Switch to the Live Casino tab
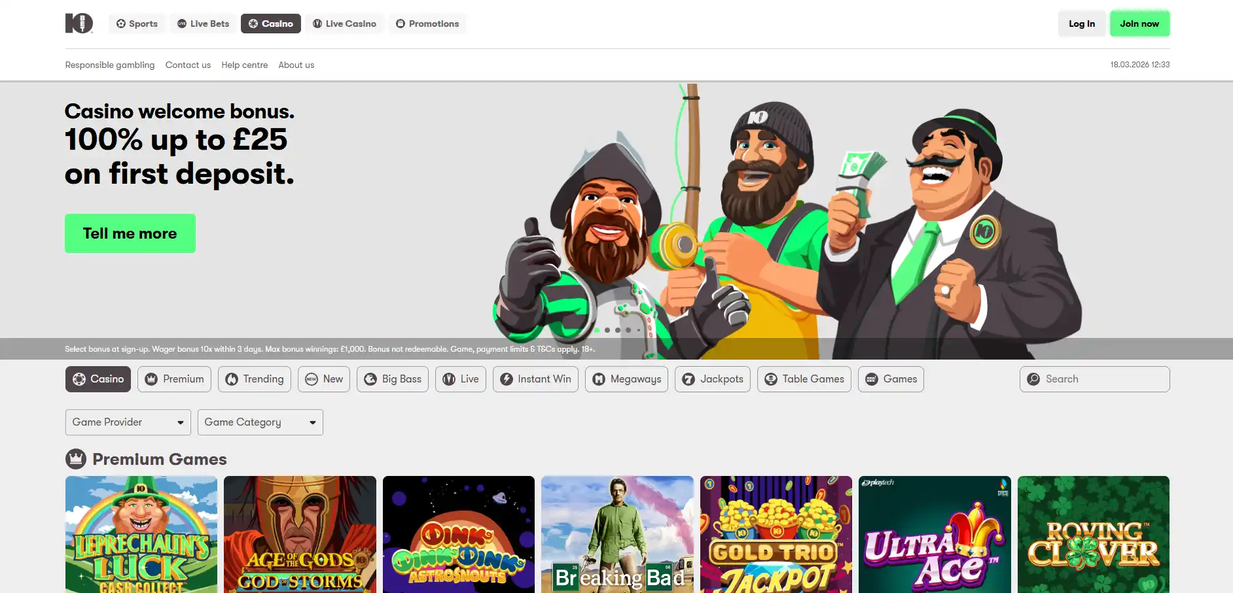This screenshot has height=593, width=1233. 344,24
